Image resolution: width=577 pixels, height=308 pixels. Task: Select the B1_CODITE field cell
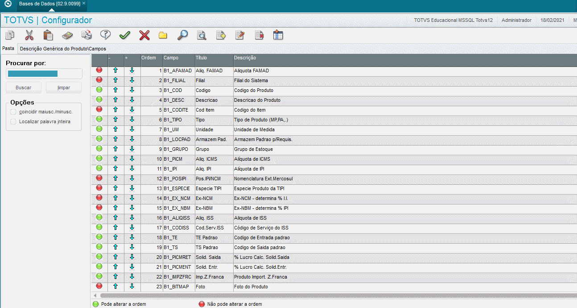178,110
